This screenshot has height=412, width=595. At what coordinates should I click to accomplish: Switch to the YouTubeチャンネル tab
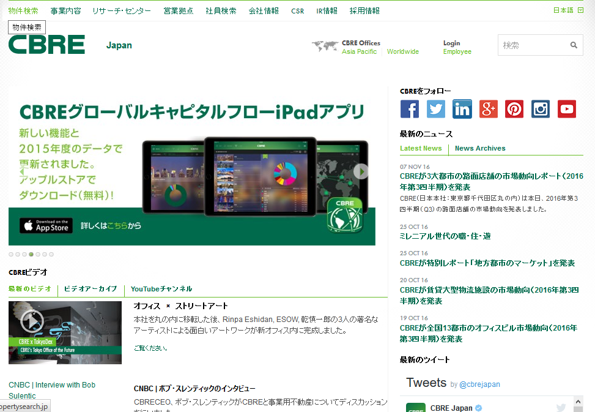coord(161,289)
